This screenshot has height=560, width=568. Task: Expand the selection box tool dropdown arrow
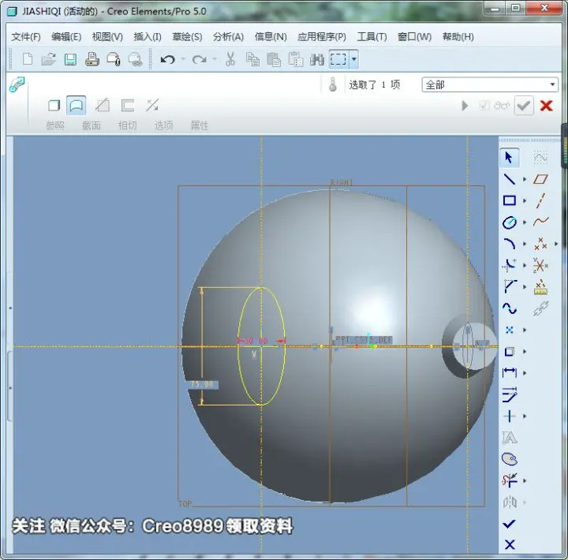coord(354,59)
